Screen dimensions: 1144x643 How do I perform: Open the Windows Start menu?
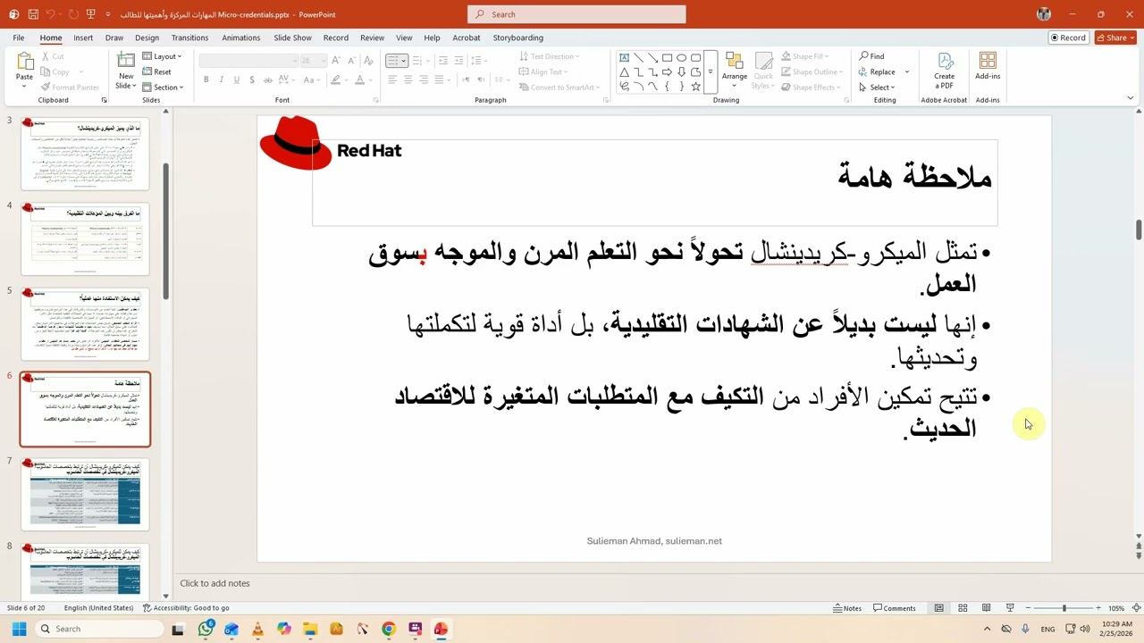[19, 629]
